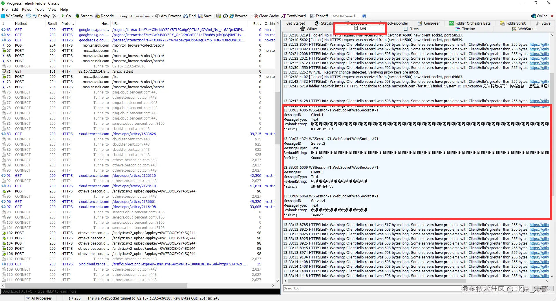Click the Go resume button

pos(66,16)
